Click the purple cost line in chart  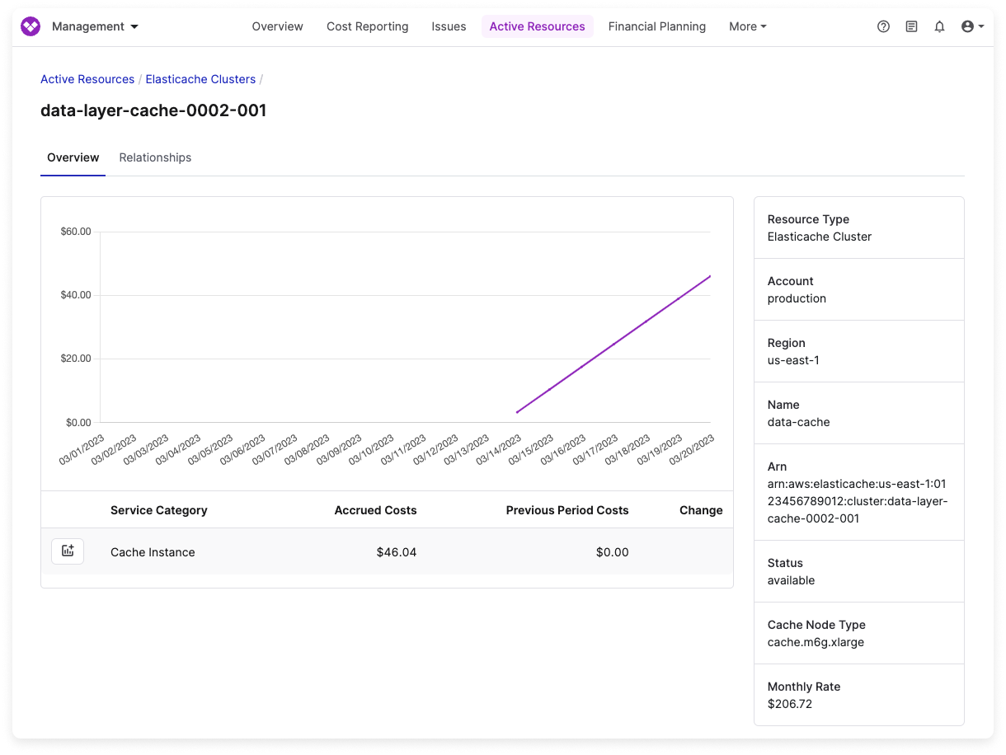pyautogui.click(x=613, y=345)
